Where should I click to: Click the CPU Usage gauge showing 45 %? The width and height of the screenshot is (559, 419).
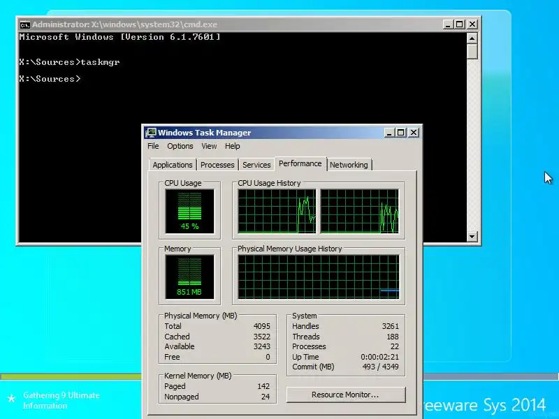pyautogui.click(x=189, y=212)
